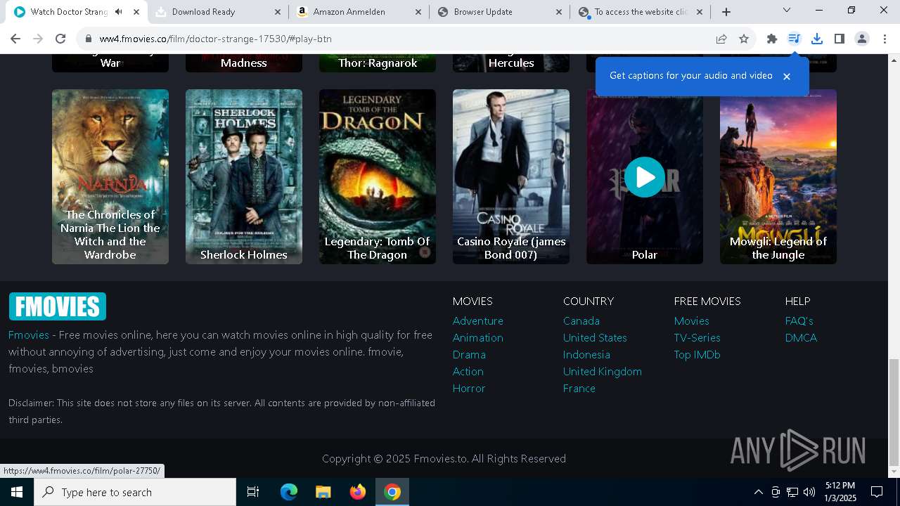Image resolution: width=900 pixels, height=506 pixels.
Task: Mute the tab audio speaker icon
Action: click(x=119, y=12)
